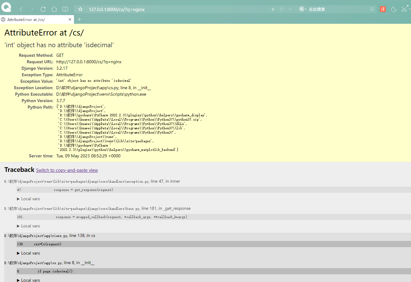Open the bookmarks reading-list book icon
This screenshot has height=282, width=411.
pyautogui.click(x=65, y=9)
